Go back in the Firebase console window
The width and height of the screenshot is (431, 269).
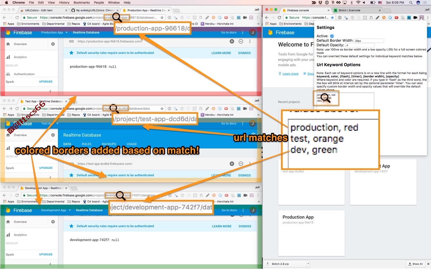click(267, 17)
